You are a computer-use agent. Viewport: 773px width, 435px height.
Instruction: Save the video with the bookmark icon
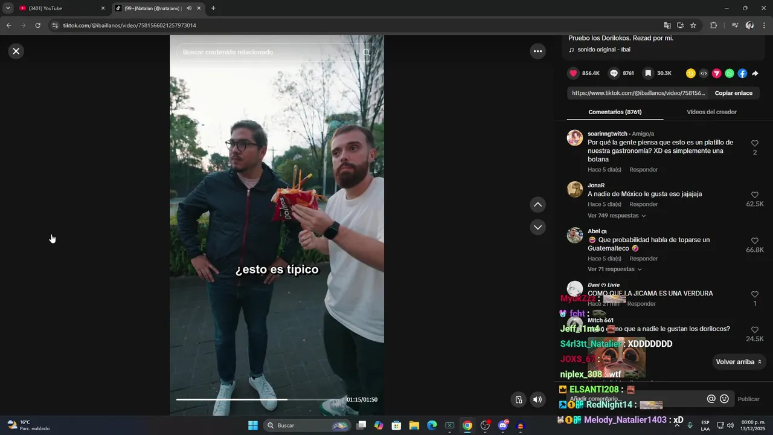click(x=648, y=73)
